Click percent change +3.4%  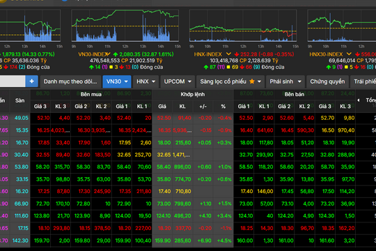(224, 215)
